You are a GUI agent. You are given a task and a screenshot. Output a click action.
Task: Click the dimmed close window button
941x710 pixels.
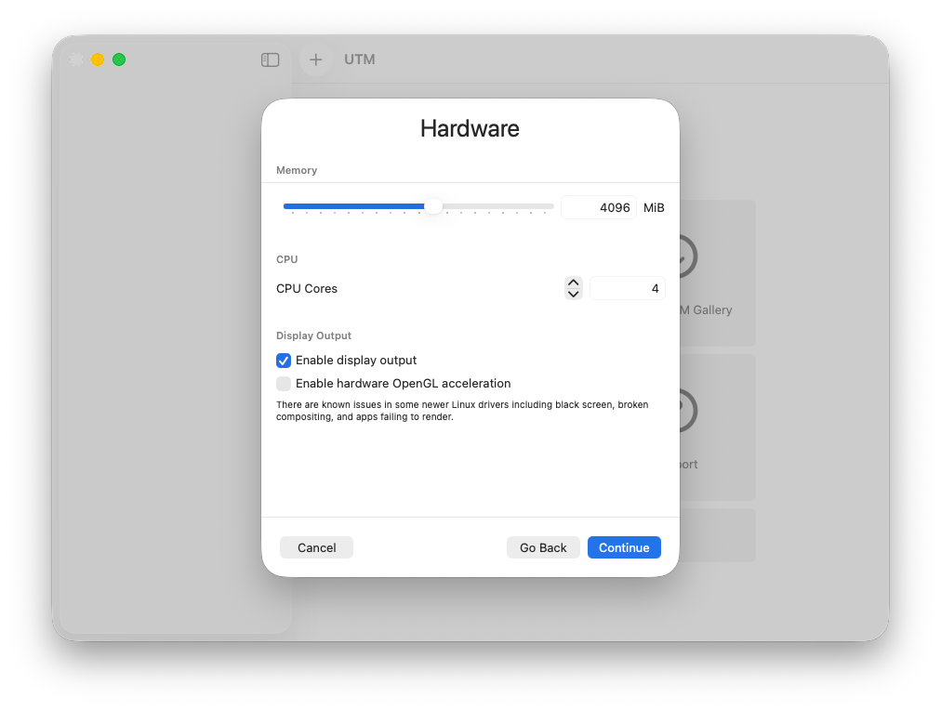tap(76, 59)
